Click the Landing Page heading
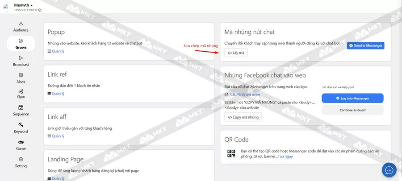402x181 pixels. [66, 159]
